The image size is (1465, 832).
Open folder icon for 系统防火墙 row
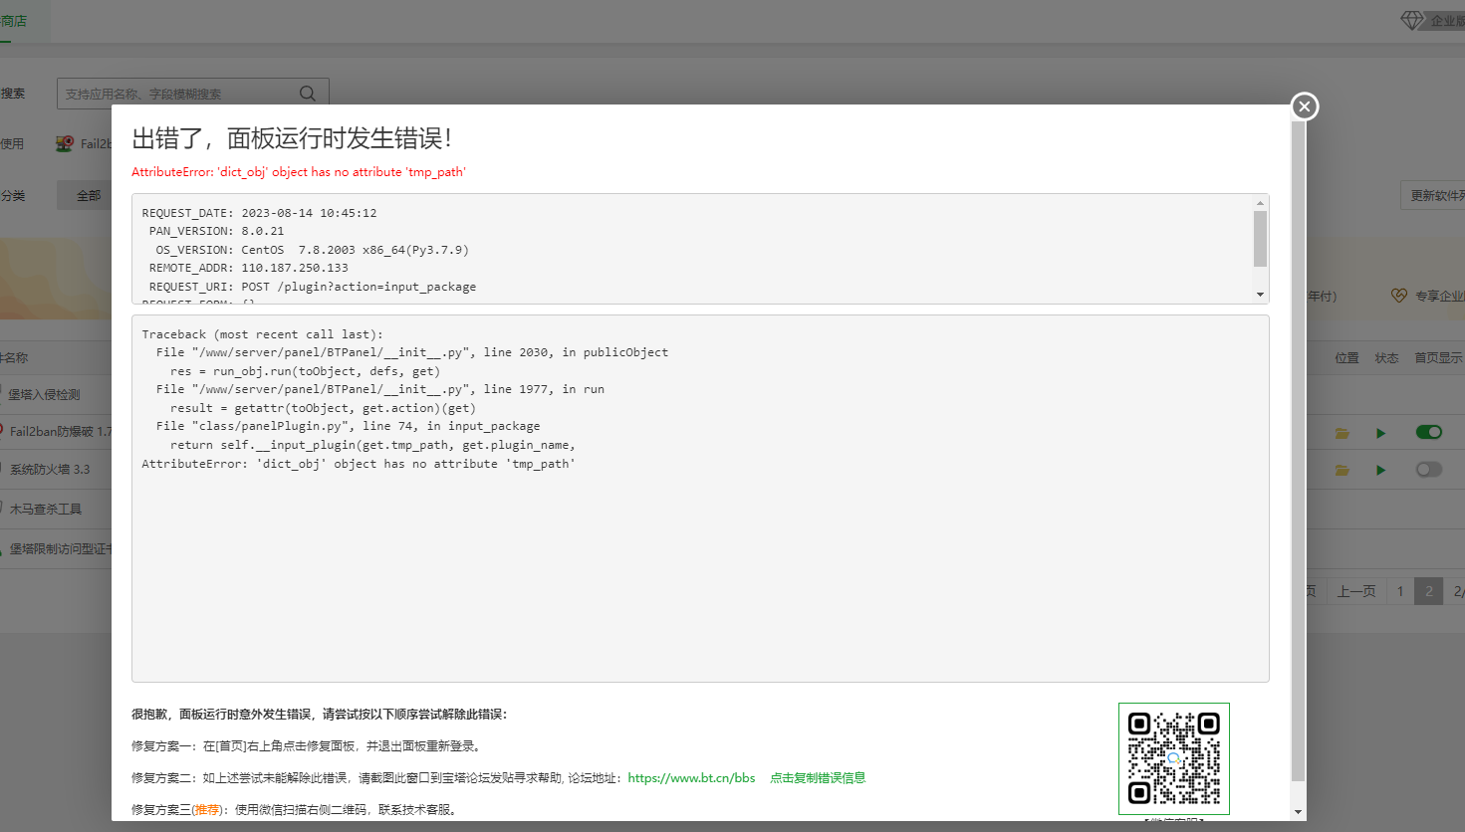1343,470
